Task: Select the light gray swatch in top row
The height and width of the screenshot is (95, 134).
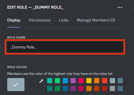Action: tap(113, 81)
